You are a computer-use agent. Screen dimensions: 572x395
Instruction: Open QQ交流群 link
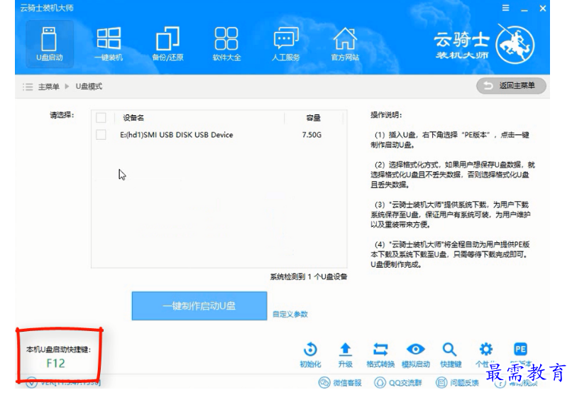(398, 383)
